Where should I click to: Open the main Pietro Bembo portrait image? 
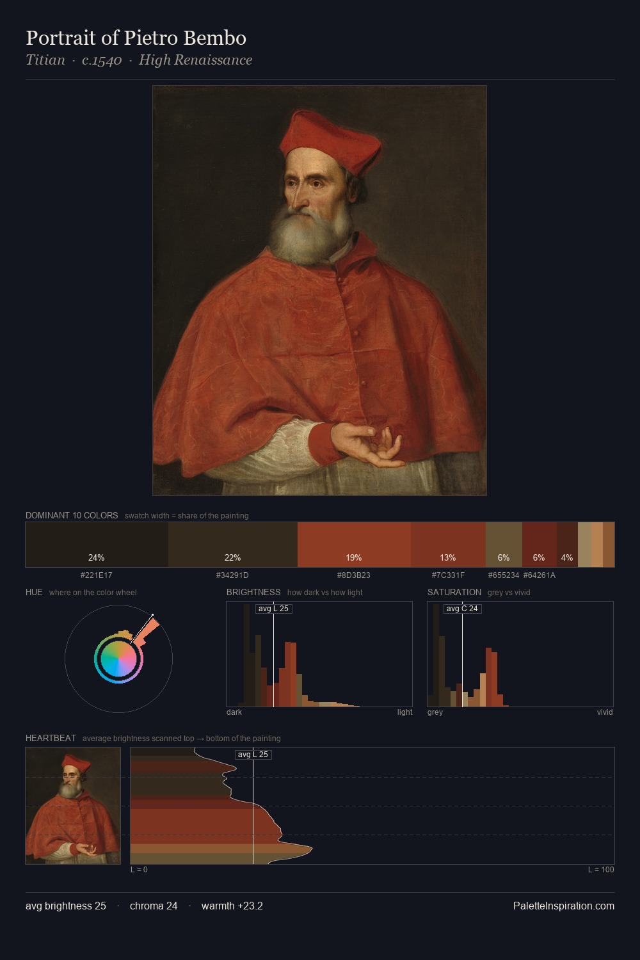pyautogui.click(x=319, y=291)
